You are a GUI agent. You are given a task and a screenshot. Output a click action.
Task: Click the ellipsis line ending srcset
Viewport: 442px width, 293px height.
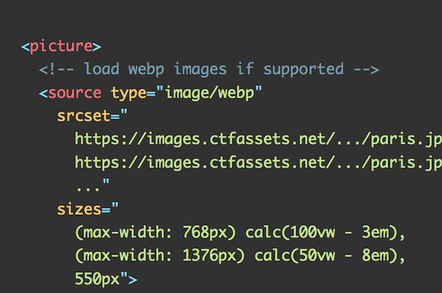click(x=93, y=185)
